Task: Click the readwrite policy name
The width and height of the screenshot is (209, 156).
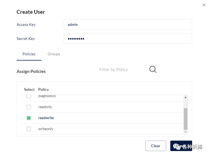Action: coord(46,118)
